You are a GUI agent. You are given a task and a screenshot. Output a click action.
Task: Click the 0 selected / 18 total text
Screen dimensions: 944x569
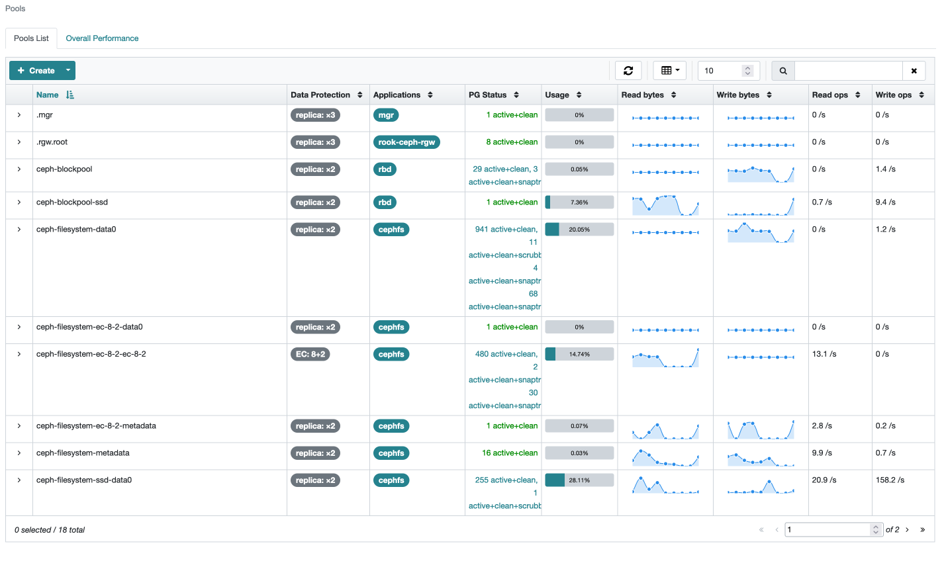(50, 530)
